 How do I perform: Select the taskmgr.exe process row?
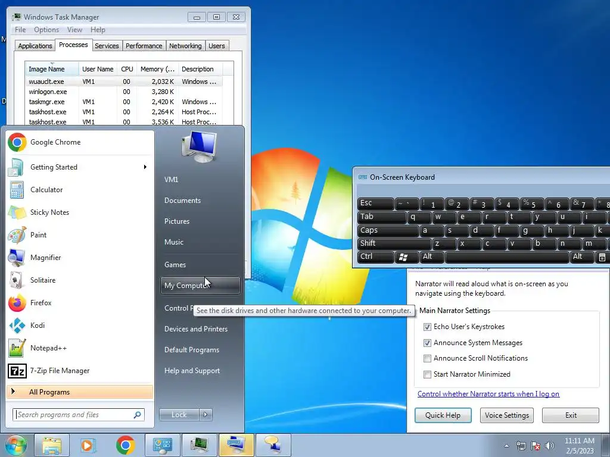[x=125, y=102]
